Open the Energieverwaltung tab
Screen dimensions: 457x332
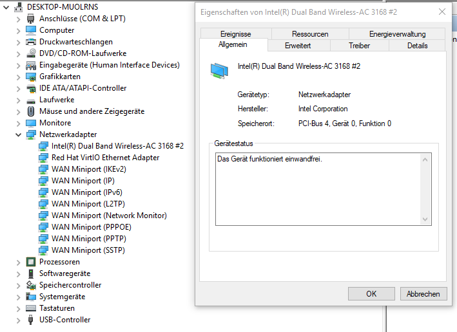397,34
